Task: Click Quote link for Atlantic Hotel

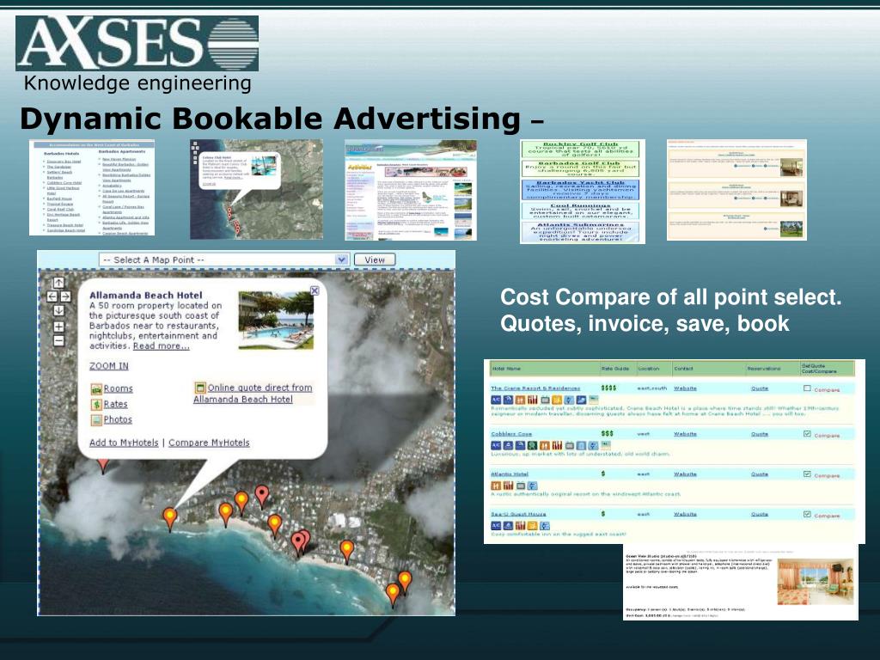Action: 760,474
